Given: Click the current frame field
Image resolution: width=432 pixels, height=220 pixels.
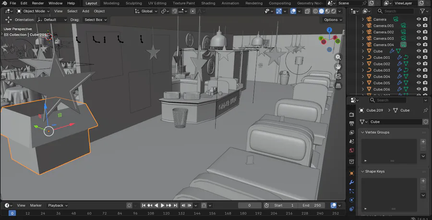Looking at the screenshot, I should click(x=250, y=206).
